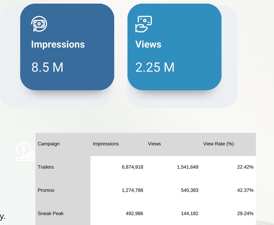Click the 540,383 views cell
The height and width of the screenshot is (225, 274).
click(190, 190)
